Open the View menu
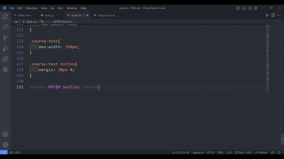 [44, 8]
